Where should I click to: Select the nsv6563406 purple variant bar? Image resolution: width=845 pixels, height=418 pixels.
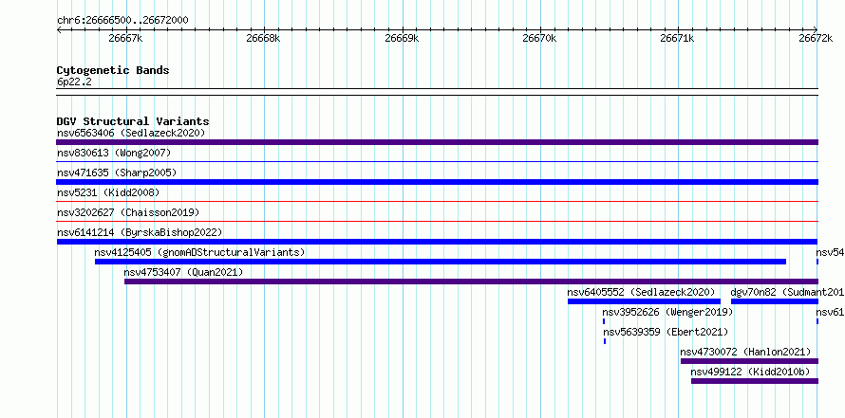tap(437, 142)
